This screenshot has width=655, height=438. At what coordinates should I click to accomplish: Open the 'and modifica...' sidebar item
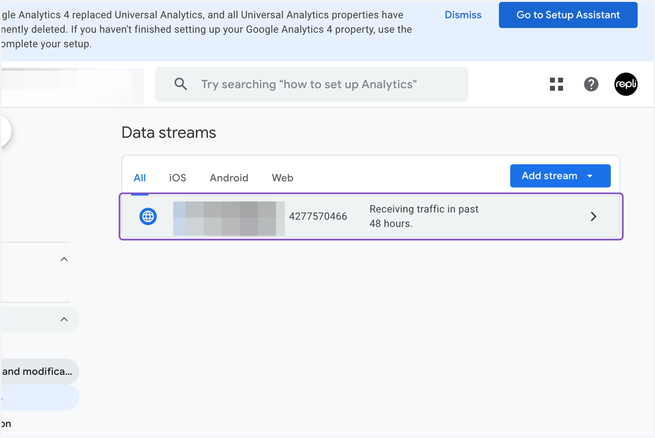(x=40, y=371)
